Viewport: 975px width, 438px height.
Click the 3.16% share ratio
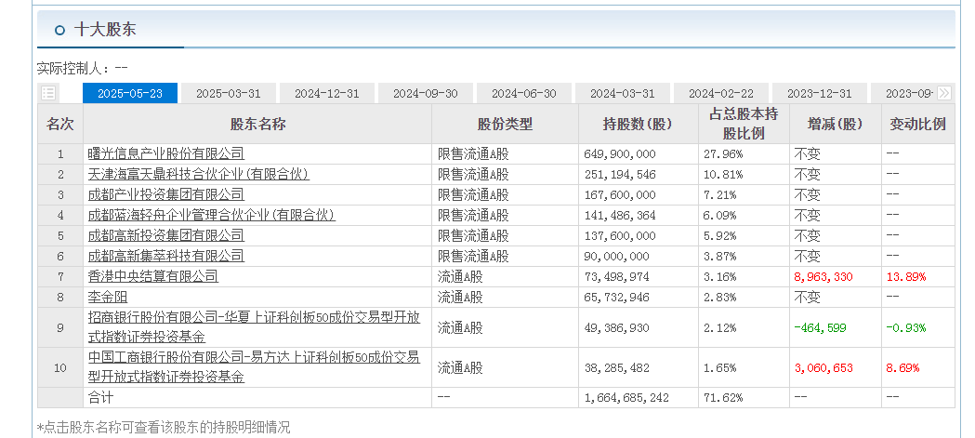click(x=720, y=276)
